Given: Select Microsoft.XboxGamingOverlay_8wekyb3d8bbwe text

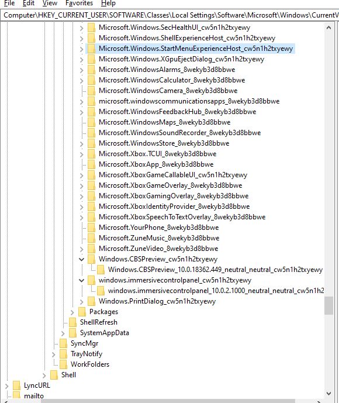Looking at the screenshot, I should coord(174,196).
